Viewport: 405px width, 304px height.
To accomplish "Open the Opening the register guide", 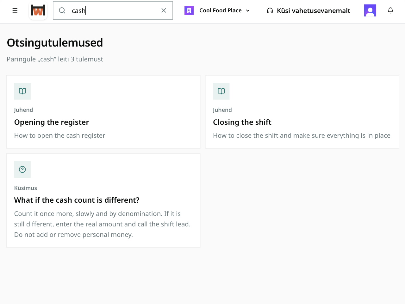I will pyautogui.click(x=52, y=122).
